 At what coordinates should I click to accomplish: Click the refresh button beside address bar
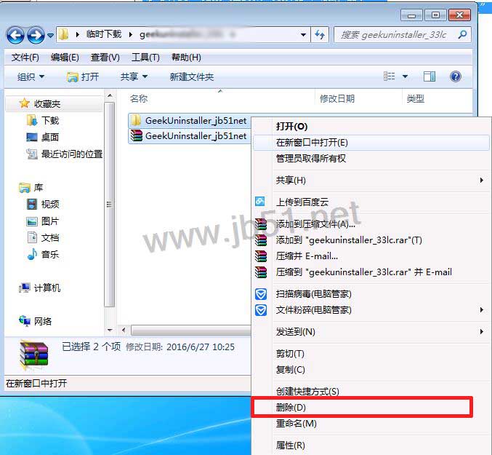point(320,34)
